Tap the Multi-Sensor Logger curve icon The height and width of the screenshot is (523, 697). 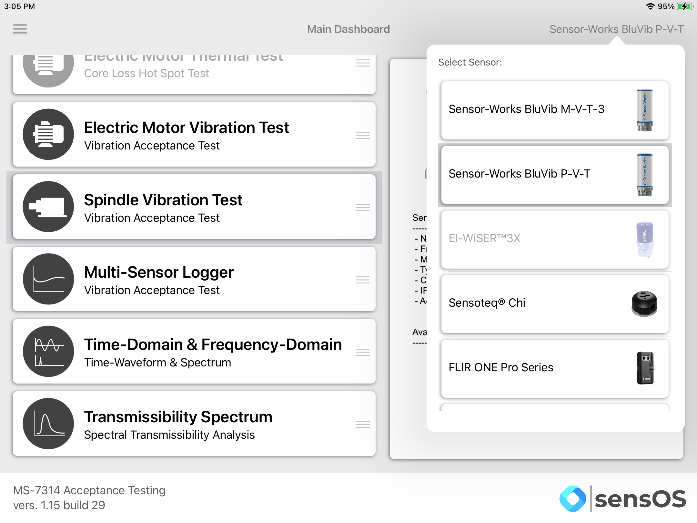[48, 279]
